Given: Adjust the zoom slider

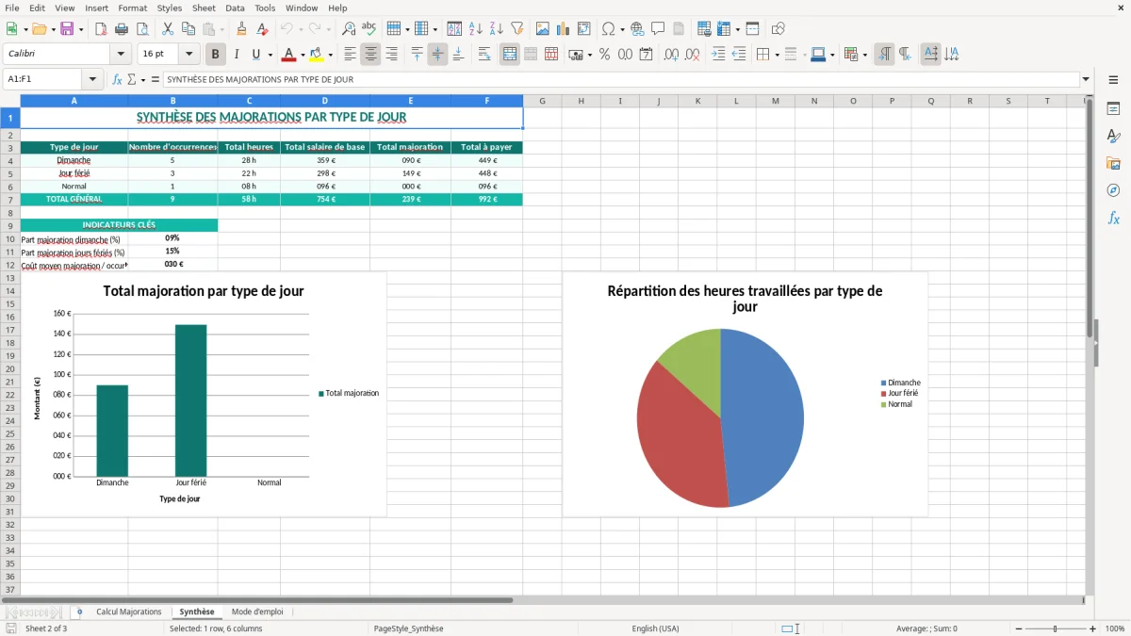Looking at the screenshot, I should pyautogui.click(x=1055, y=628).
